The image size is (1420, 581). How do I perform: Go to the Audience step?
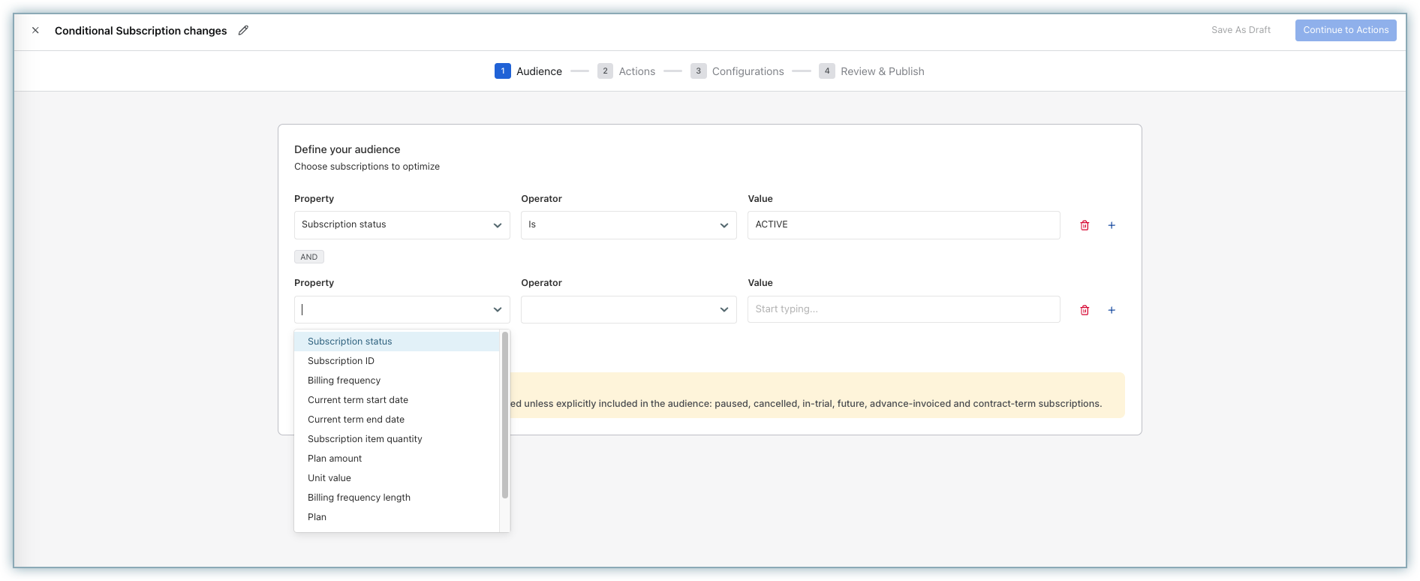[x=528, y=71]
